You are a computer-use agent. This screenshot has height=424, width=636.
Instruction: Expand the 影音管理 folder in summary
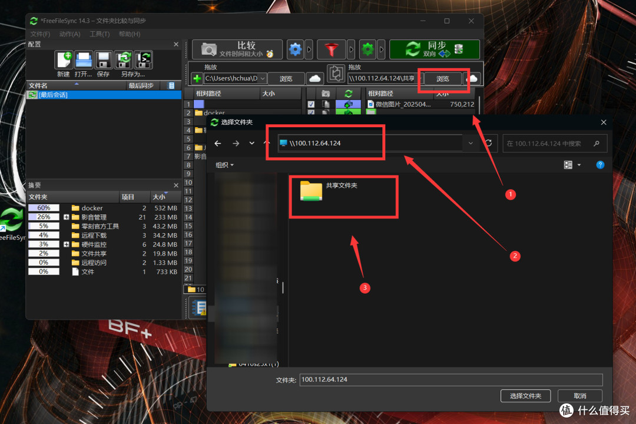tap(66, 217)
